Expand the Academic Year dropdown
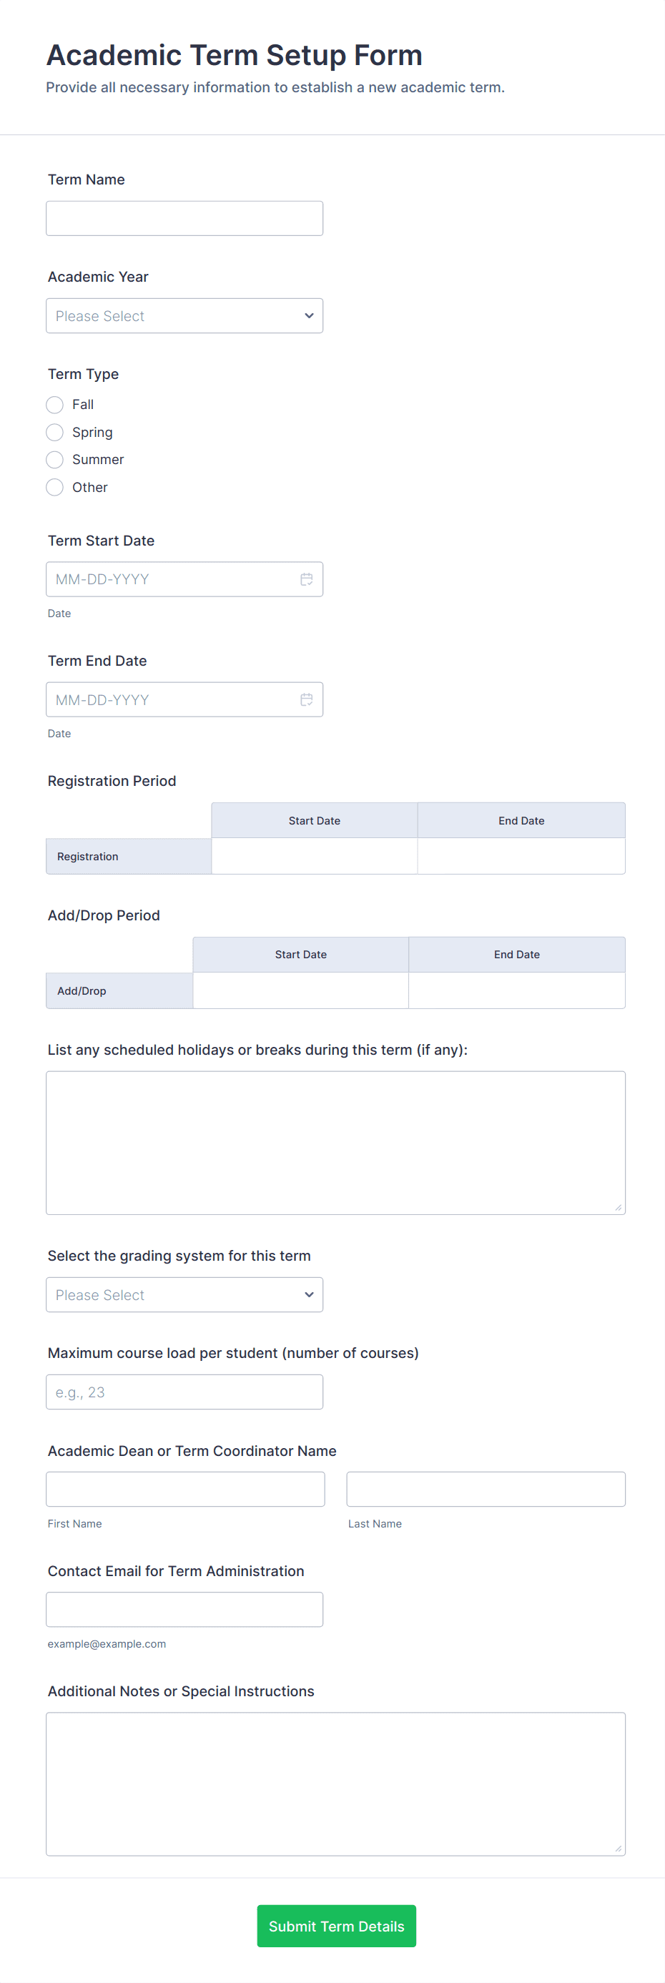The image size is (665, 1983). (x=184, y=315)
